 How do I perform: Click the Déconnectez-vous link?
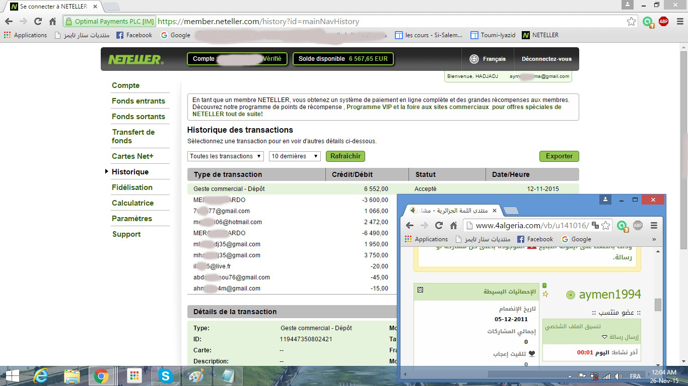tap(546, 59)
